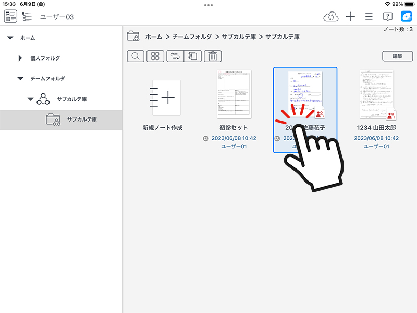Screen dimensions: 417x313
Task: Click the search magnifier button
Action: pos(136,56)
